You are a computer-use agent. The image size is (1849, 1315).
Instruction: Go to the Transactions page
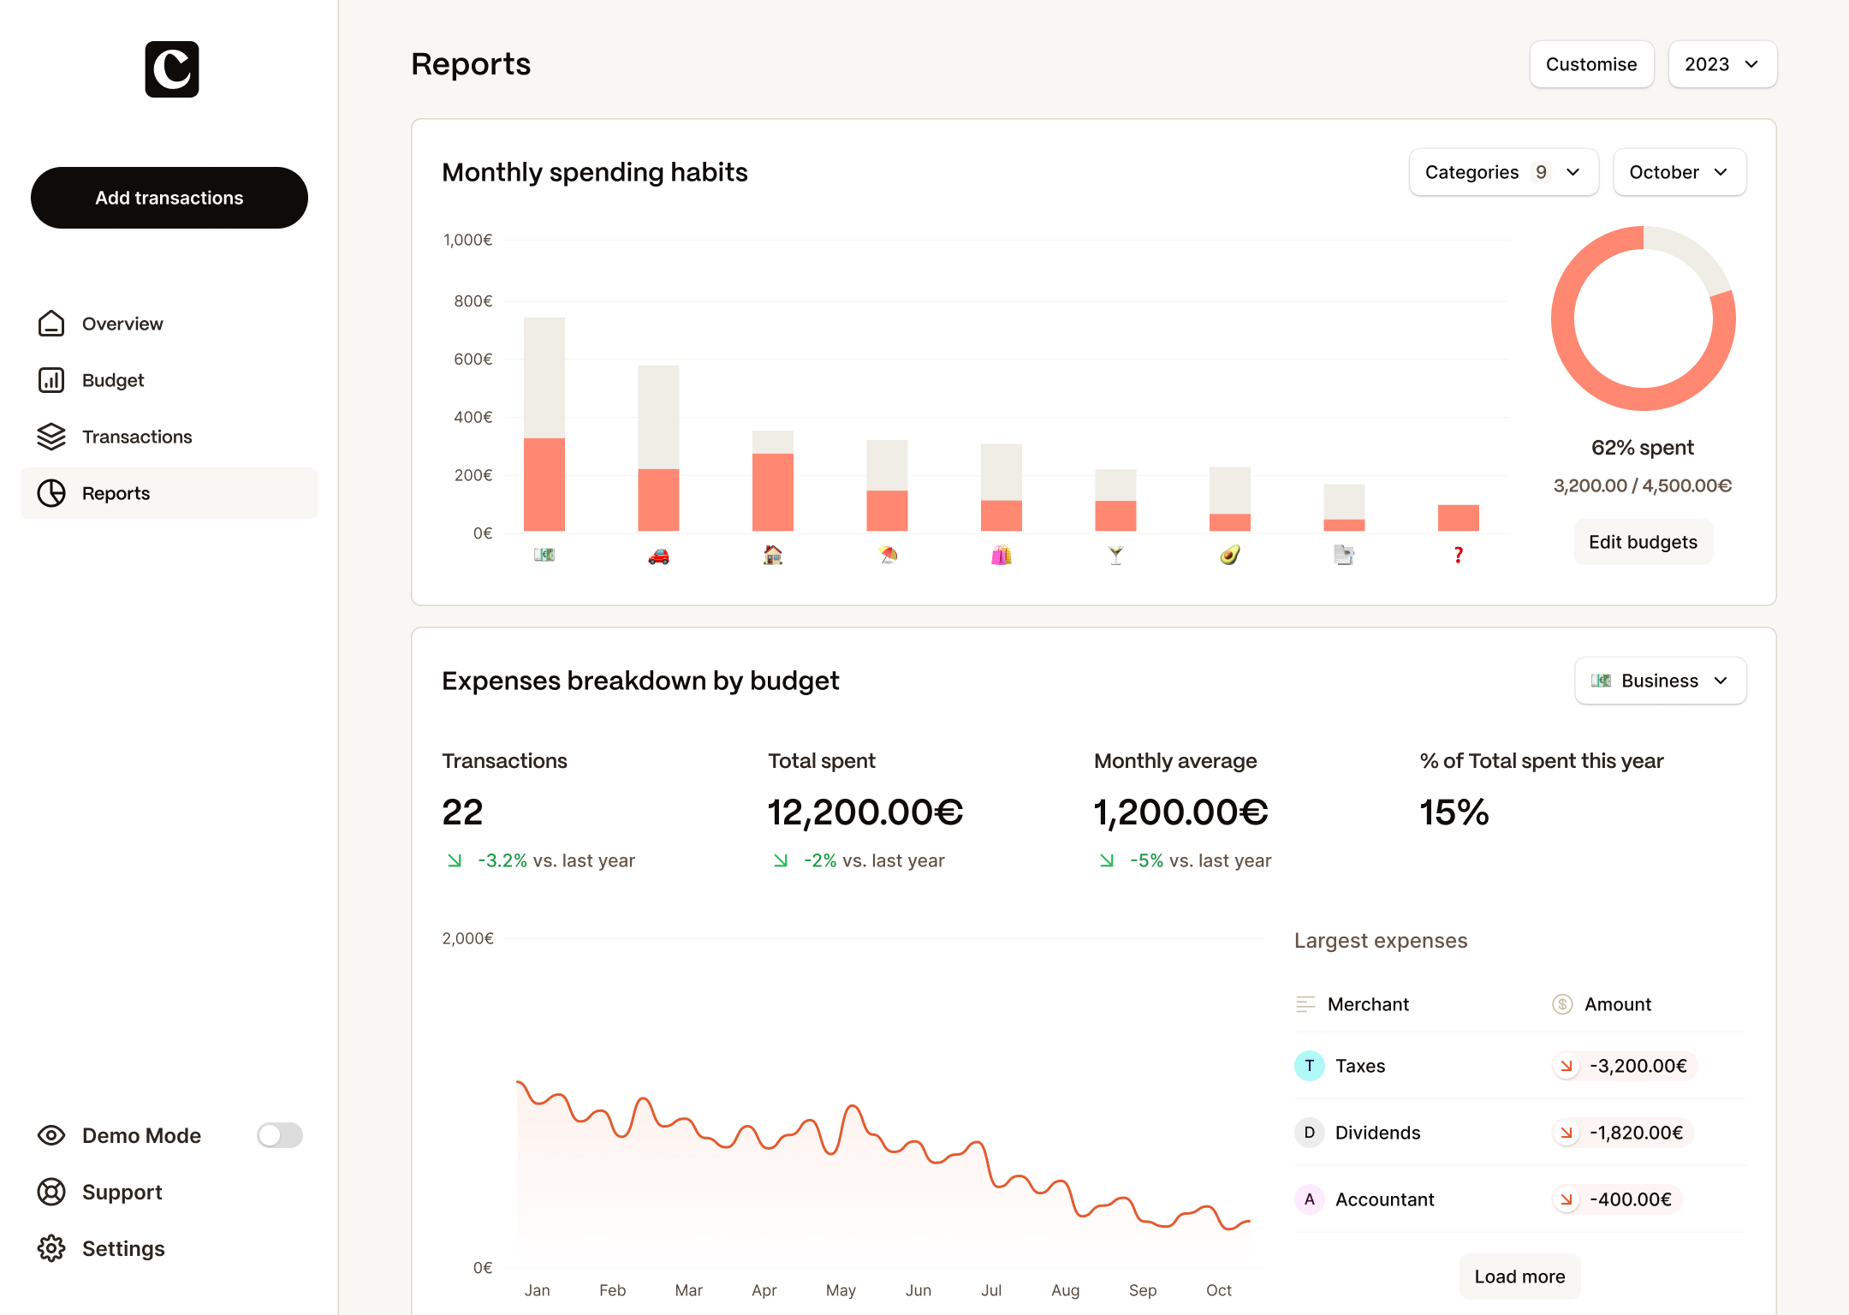coord(137,437)
